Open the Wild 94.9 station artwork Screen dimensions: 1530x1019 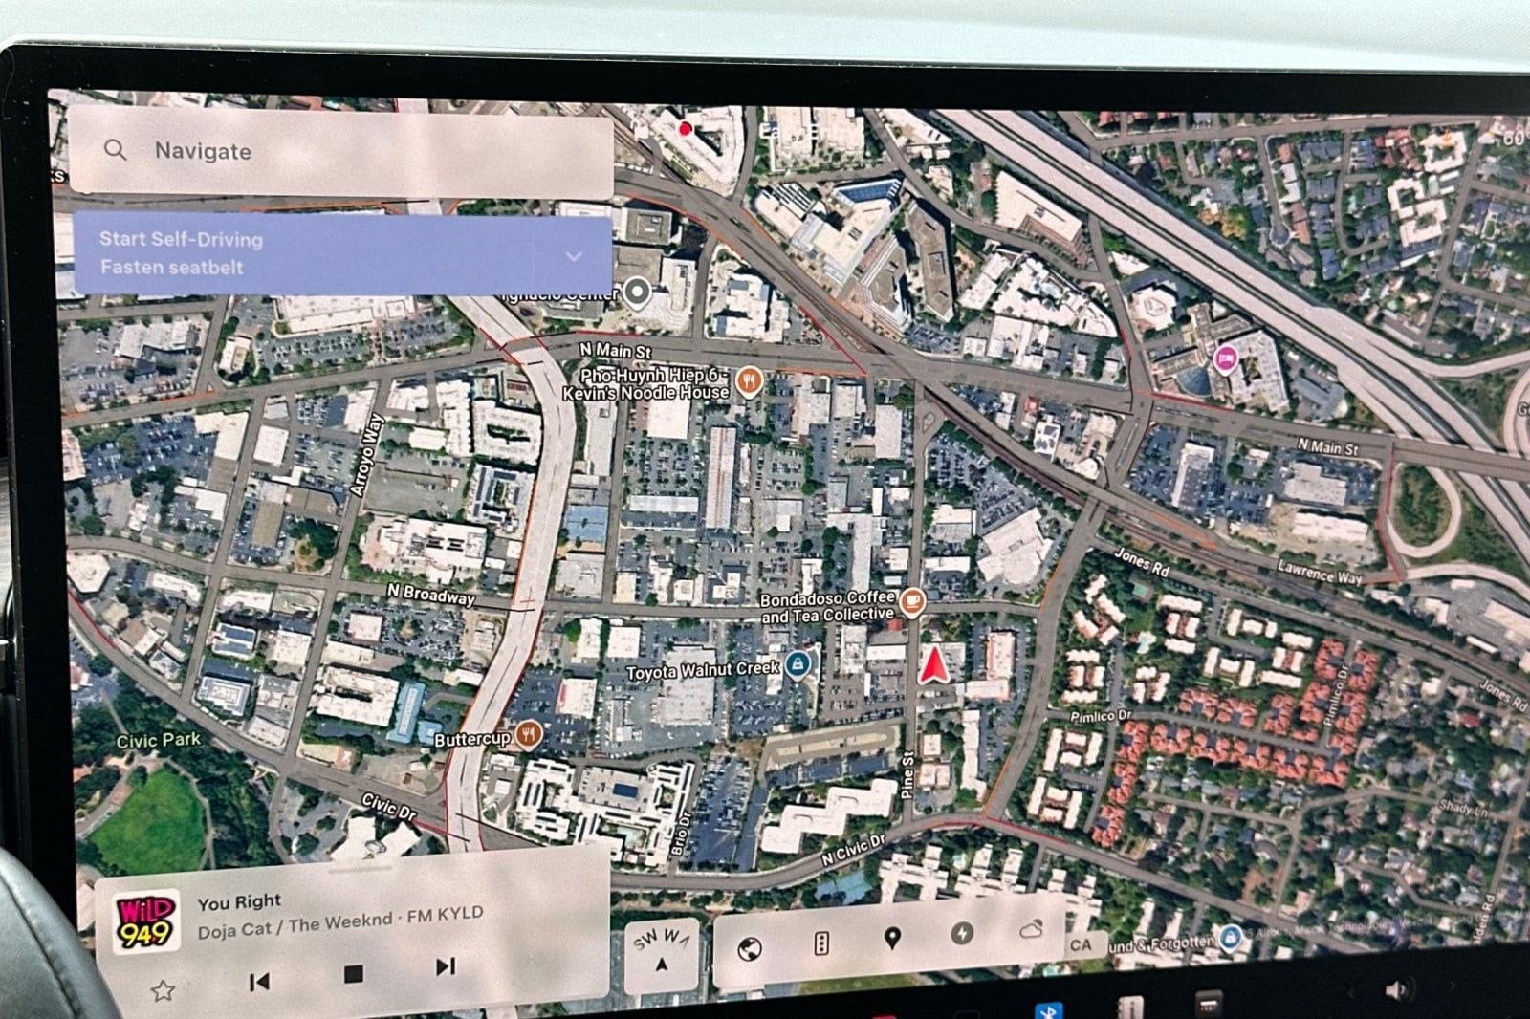[145, 922]
